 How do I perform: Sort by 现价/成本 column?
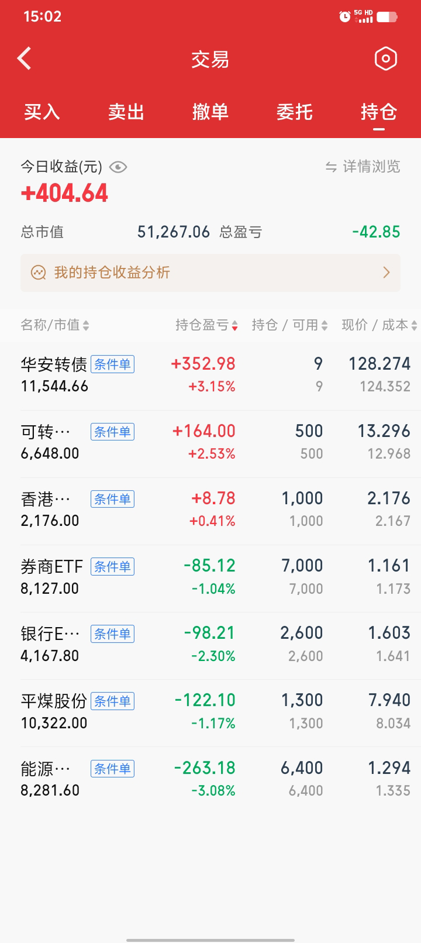(379, 325)
